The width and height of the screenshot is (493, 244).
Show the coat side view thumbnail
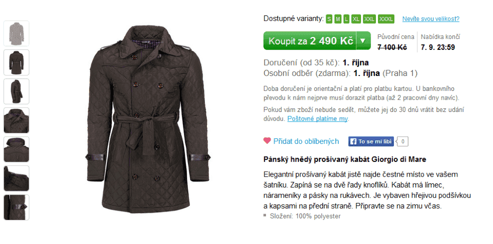click(16, 91)
